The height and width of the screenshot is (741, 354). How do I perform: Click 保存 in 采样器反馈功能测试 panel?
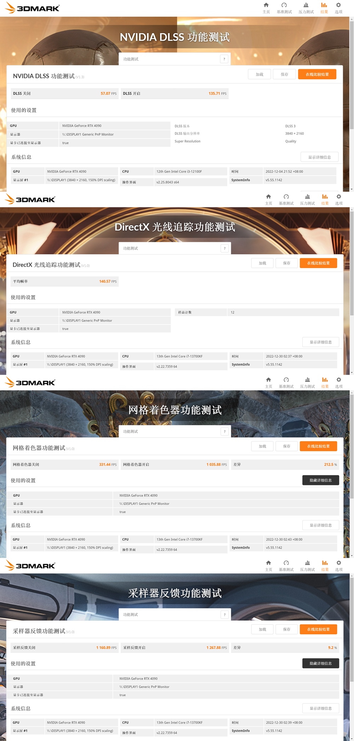click(287, 629)
